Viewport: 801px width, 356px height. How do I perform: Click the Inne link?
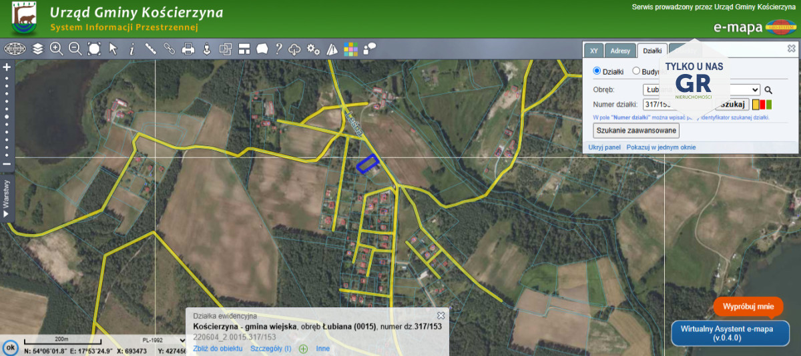tap(323, 349)
